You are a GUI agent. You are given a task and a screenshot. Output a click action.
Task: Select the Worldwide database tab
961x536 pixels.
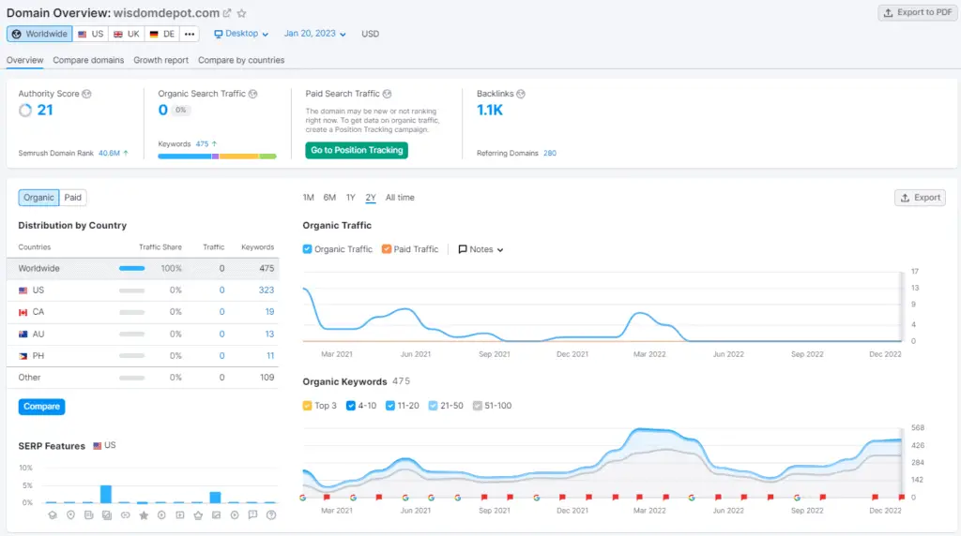tap(39, 34)
